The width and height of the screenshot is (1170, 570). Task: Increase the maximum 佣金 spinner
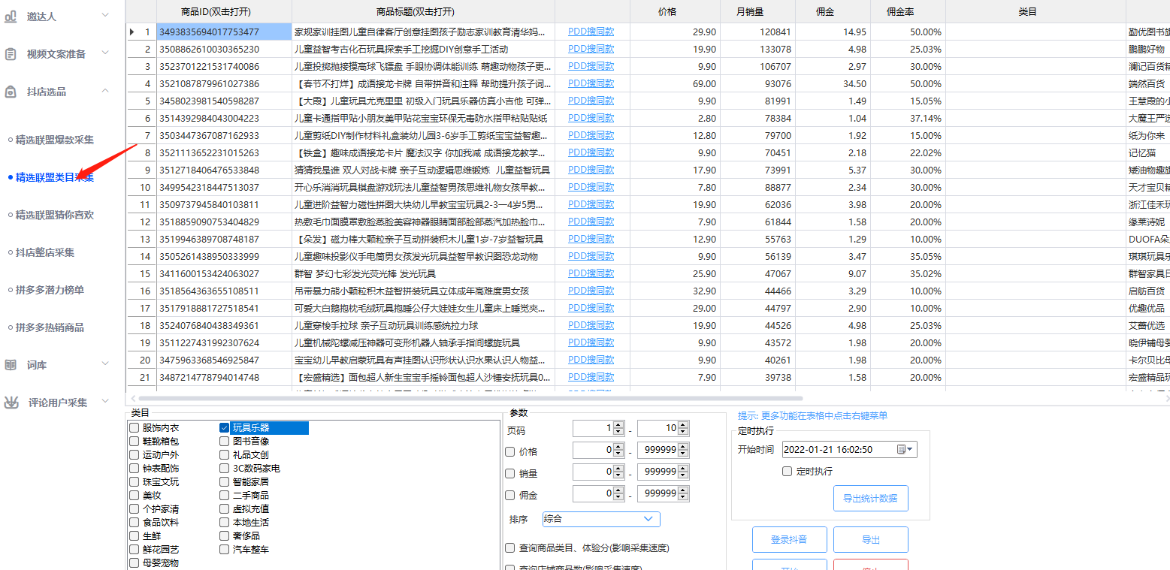click(683, 490)
